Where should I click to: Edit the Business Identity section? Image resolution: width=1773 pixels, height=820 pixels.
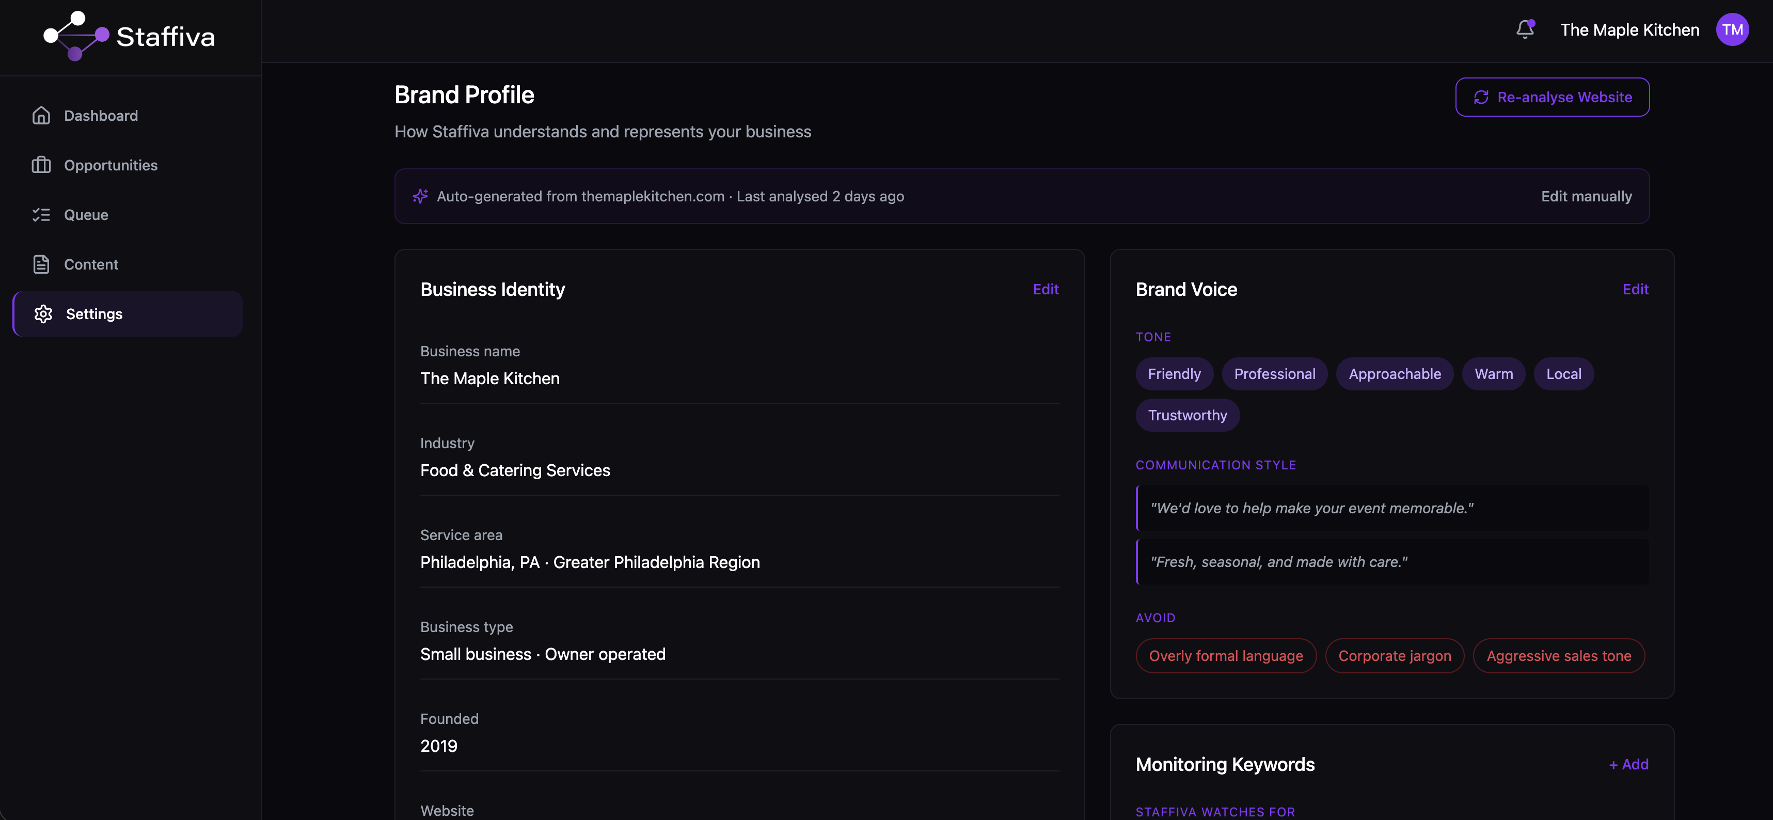[x=1045, y=289]
